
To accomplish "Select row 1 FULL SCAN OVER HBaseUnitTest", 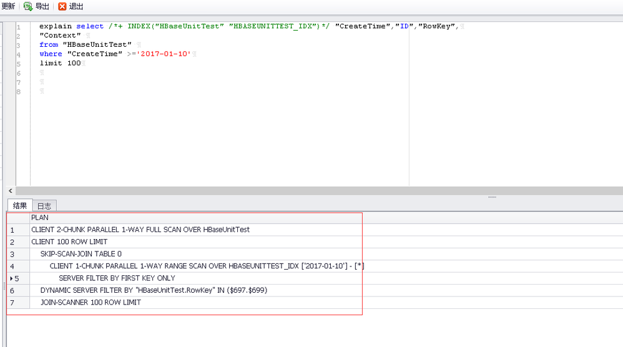I will click(326, 230).
